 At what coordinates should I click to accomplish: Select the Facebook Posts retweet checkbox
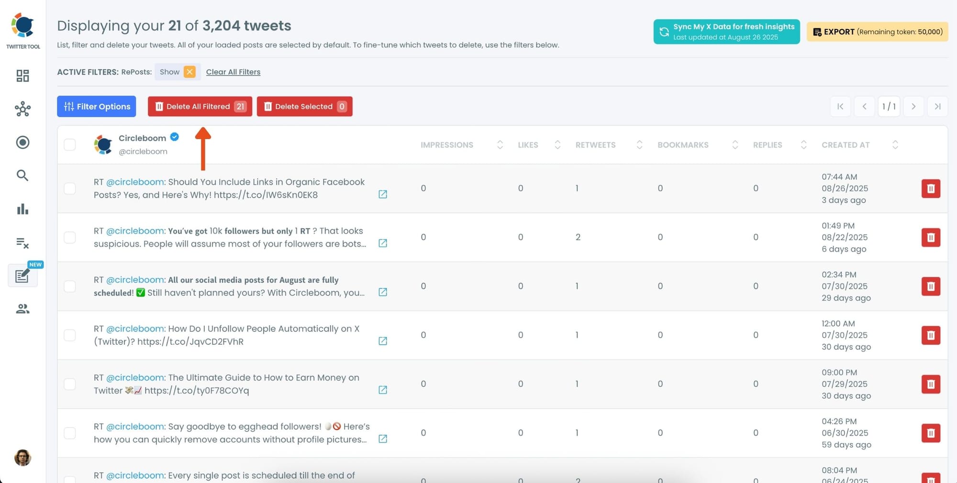click(70, 188)
